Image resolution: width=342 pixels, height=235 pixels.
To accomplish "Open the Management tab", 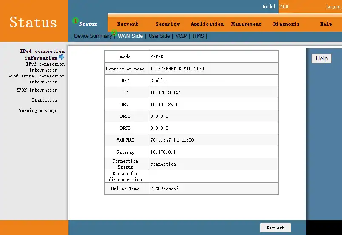I will point(246,24).
